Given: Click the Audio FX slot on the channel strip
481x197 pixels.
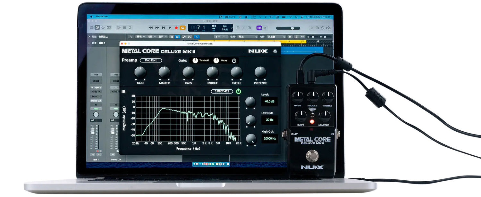Looking at the screenshot, I should pos(96,92).
